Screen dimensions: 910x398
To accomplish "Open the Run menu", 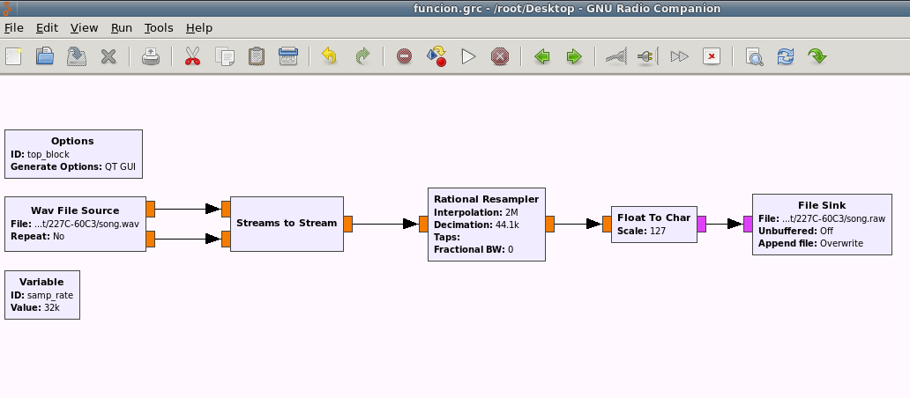I will pyautogui.click(x=122, y=28).
